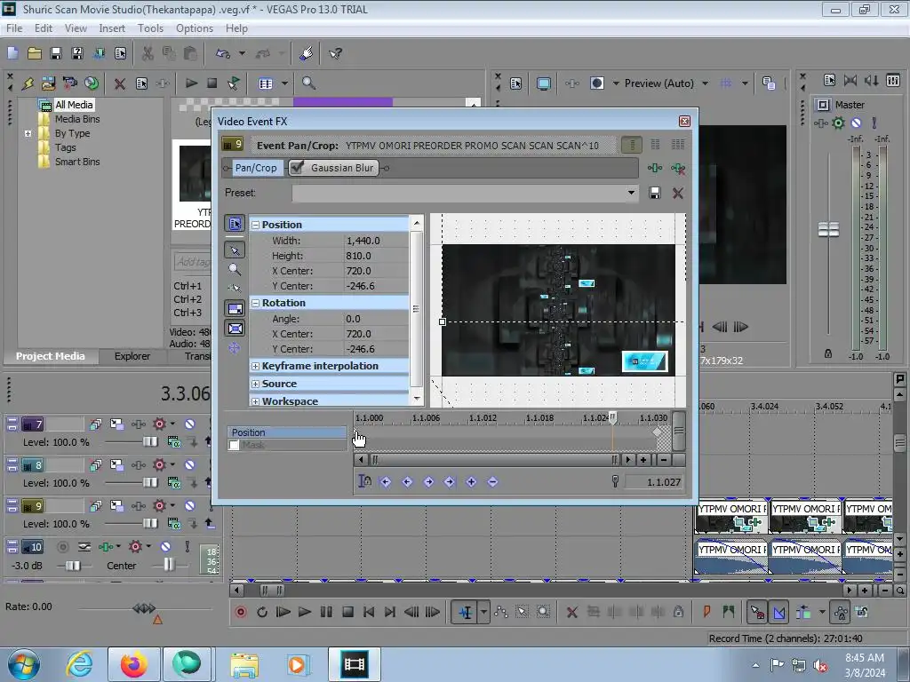910x682 pixels.
Task: Click the Delete Preset X icon
Action: click(677, 193)
